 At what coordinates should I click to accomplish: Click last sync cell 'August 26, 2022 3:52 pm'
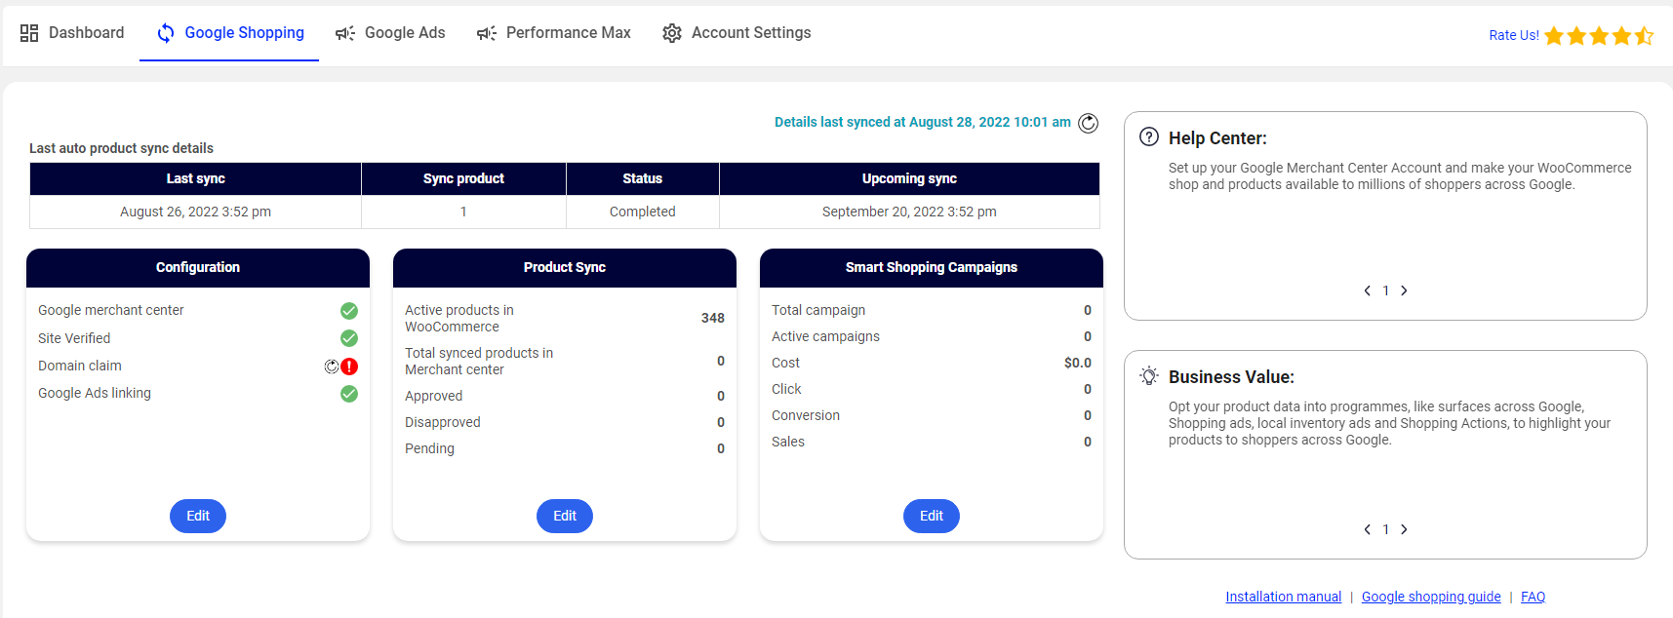tap(195, 212)
